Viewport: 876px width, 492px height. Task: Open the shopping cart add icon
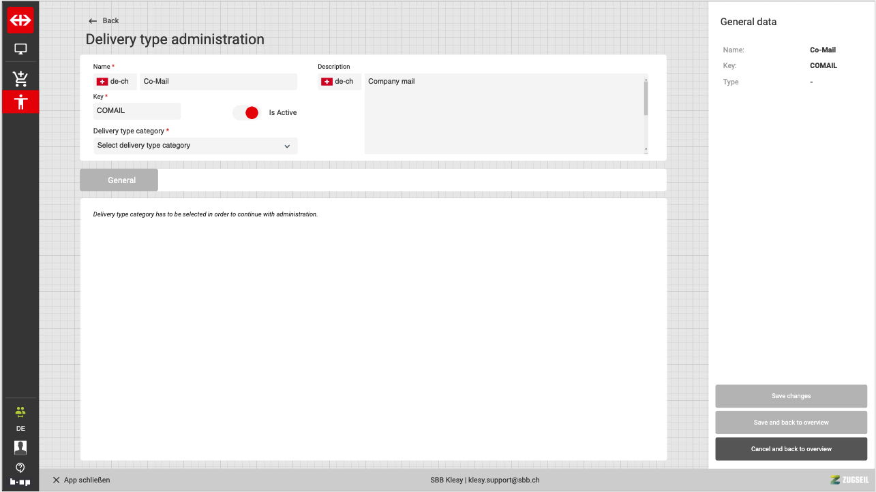(x=20, y=78)
